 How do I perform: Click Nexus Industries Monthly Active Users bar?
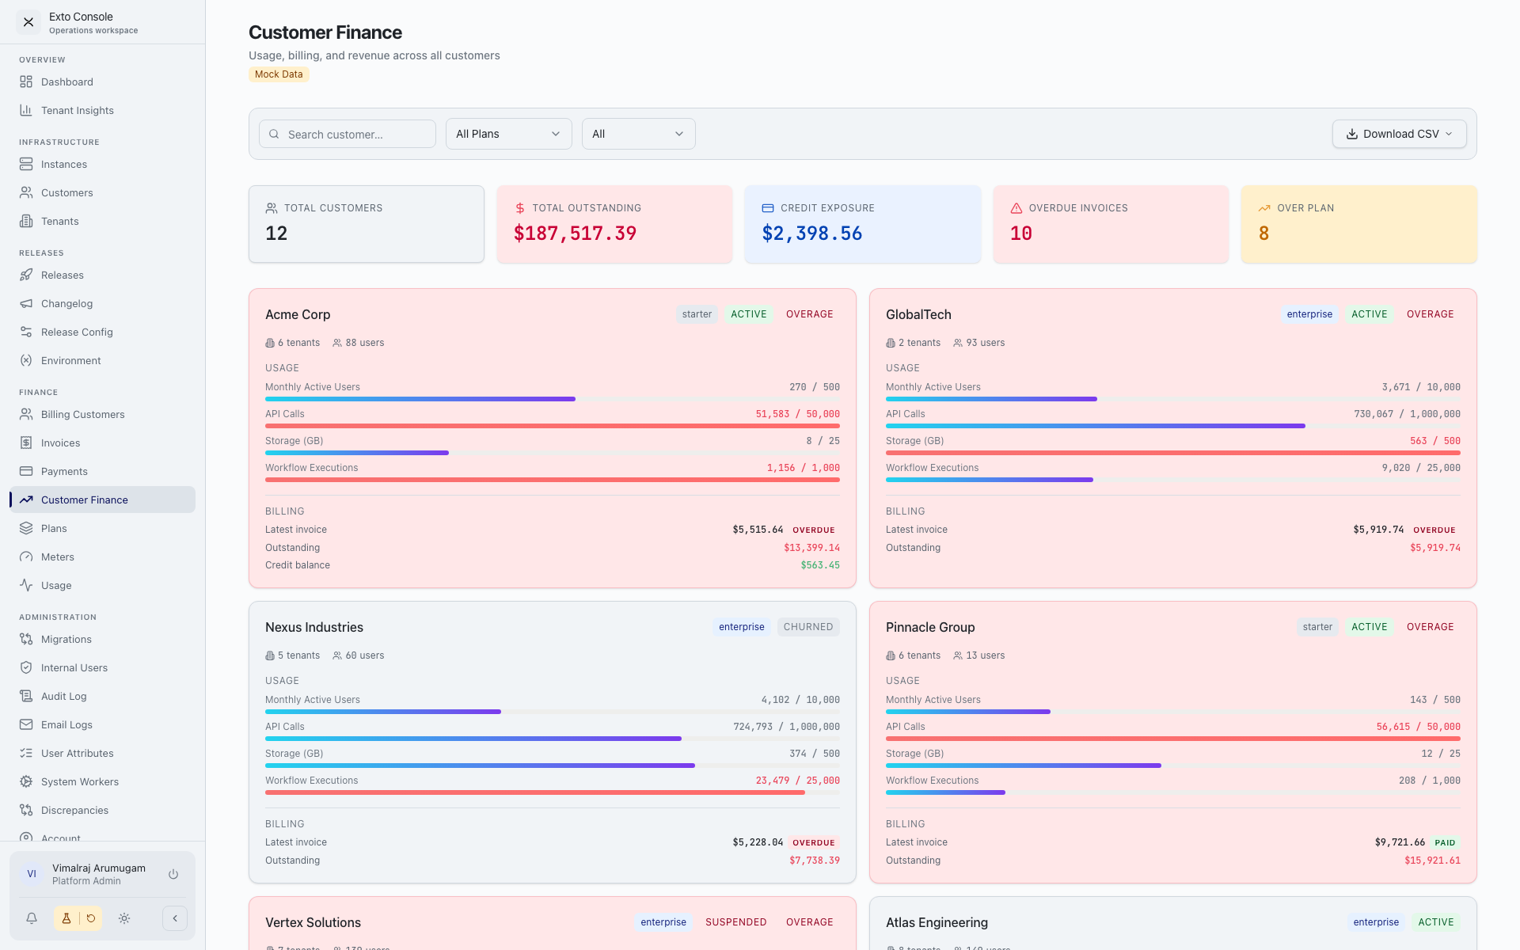click(x=553, y=712)
